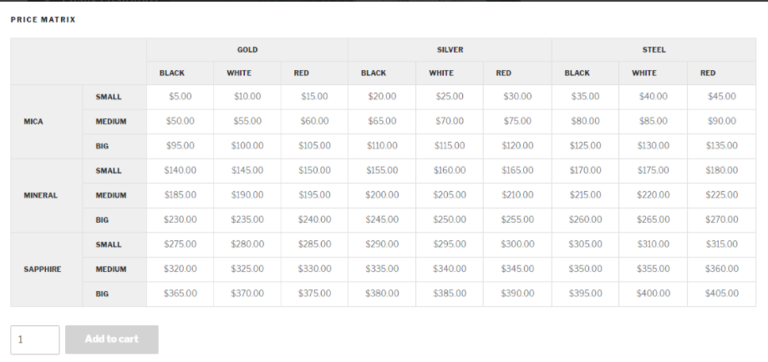This screenshot has width=768, height=362.
Task: Click the MICA row group label
Action: [47, 122]
